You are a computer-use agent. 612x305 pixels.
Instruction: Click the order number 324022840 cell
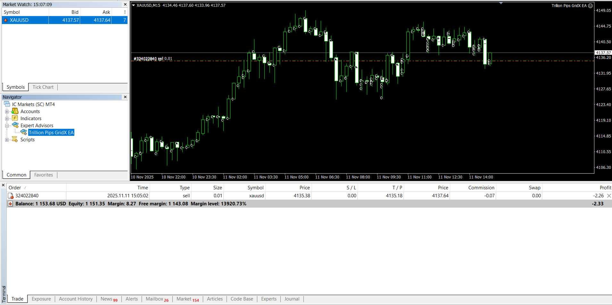click(27, 196)
